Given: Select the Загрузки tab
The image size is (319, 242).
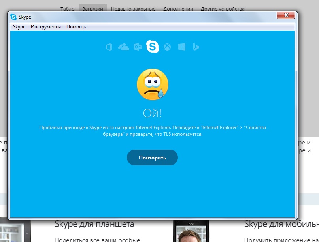Looking at the screenshot, I should (93, 9).
